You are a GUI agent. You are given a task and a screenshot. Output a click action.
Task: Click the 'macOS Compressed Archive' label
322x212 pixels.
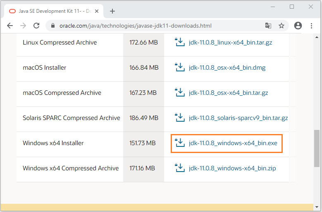pyautogui.click(x=62, y=93)
